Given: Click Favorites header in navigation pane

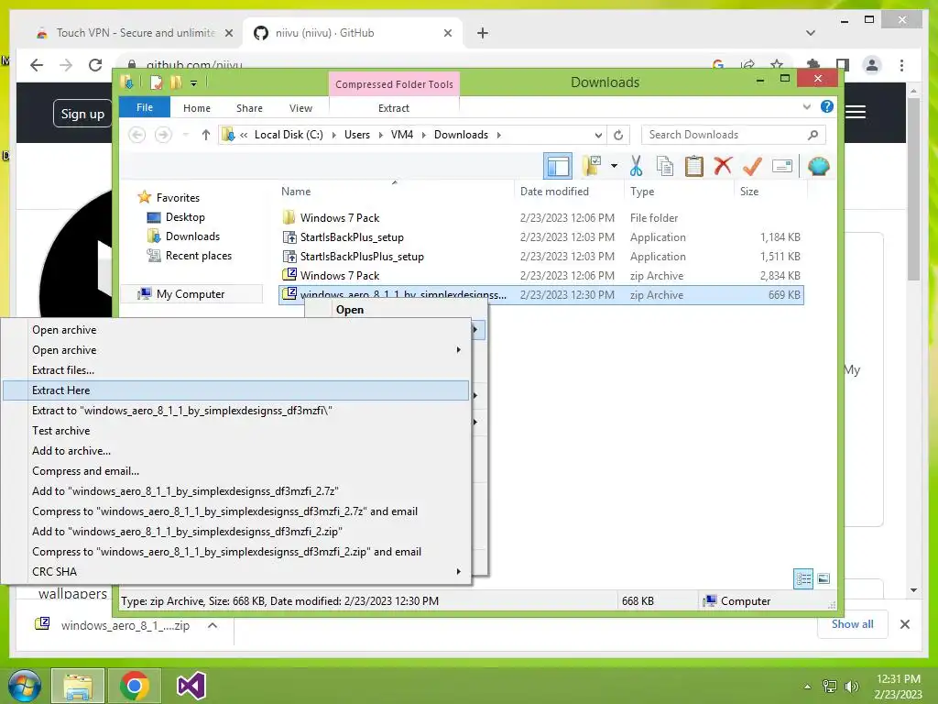Looking at the screenshot, I should (x=178, y=198).
